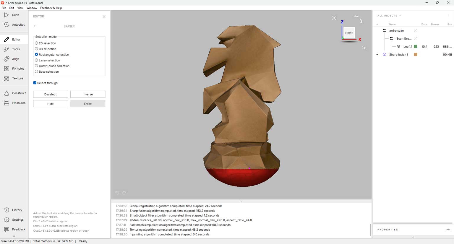This screenshot has width=454, height=244.
Task: Open the Edit menu
Action: [12, 8]
